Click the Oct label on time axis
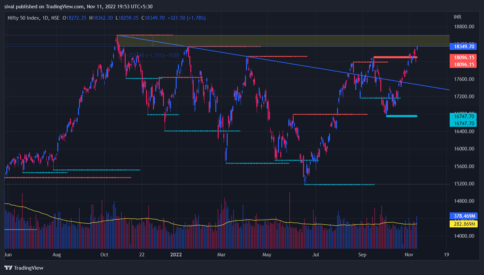This screenshot has height=275, width=484. click(x=104, y=255)
